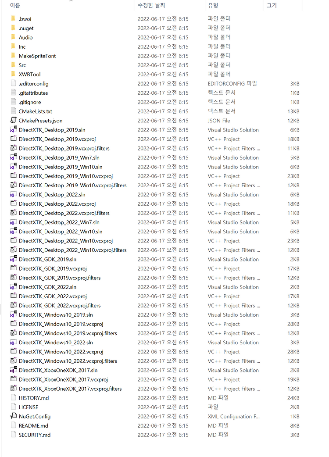Click the CMakeLists.txt file icon
Image resolution: width=329 pixels, height=457 pixels.
(13, 111)
